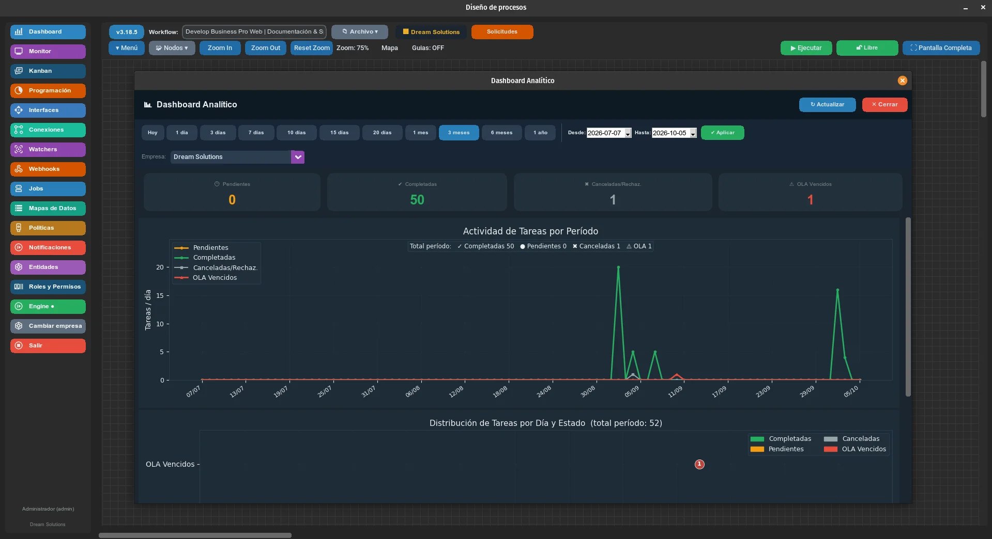Image resolution: width=992 pixels, height=539 pixels.
Task: Open the Políticas sidebar icon
Action: click(19, 228)
